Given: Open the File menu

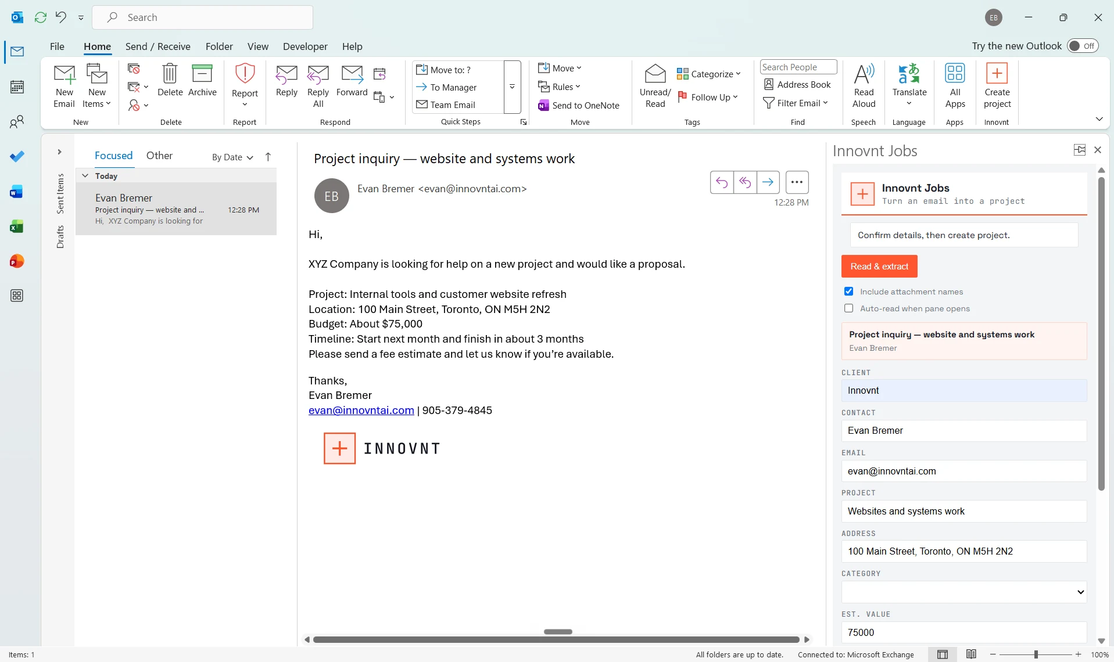Looking at the screenshot, I should [57, 46].
